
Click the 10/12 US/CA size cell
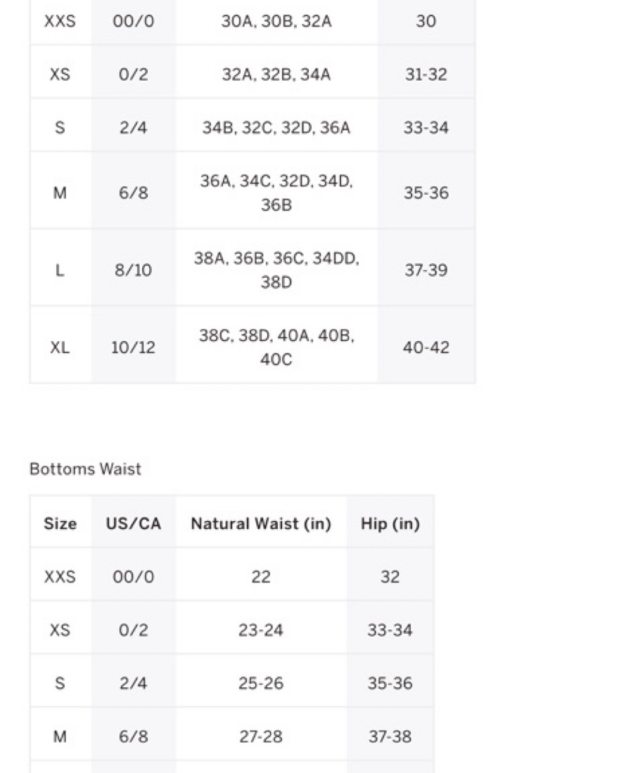click(133, 347)
